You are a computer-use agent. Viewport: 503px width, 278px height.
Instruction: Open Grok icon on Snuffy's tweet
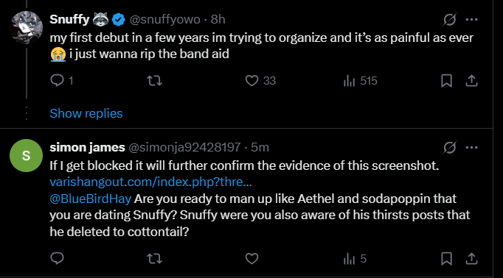[449, 20]
